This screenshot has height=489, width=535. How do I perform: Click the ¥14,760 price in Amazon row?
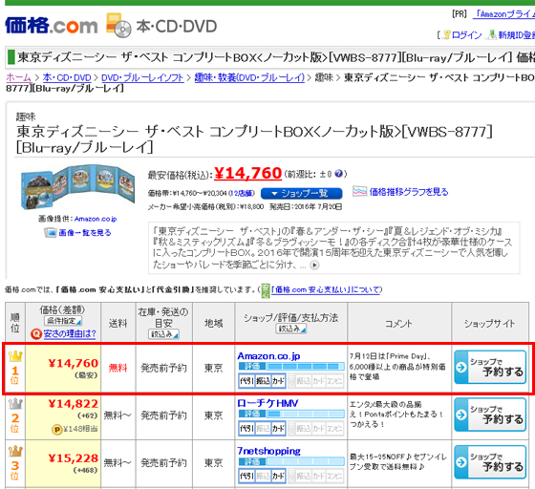(x=73, y=363)
